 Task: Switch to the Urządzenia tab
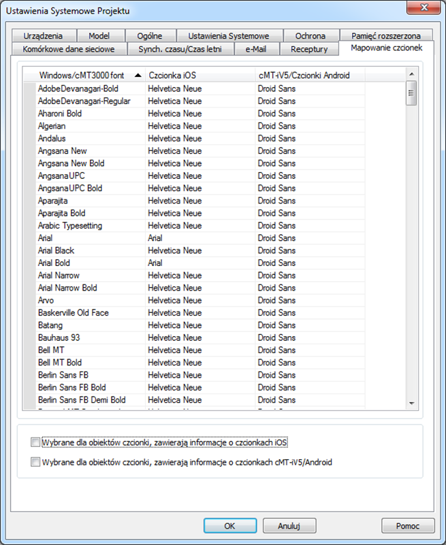pyautogui.click(x=44, y=36)
